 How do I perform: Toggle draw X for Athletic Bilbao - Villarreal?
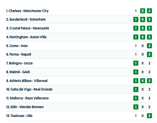143,81
